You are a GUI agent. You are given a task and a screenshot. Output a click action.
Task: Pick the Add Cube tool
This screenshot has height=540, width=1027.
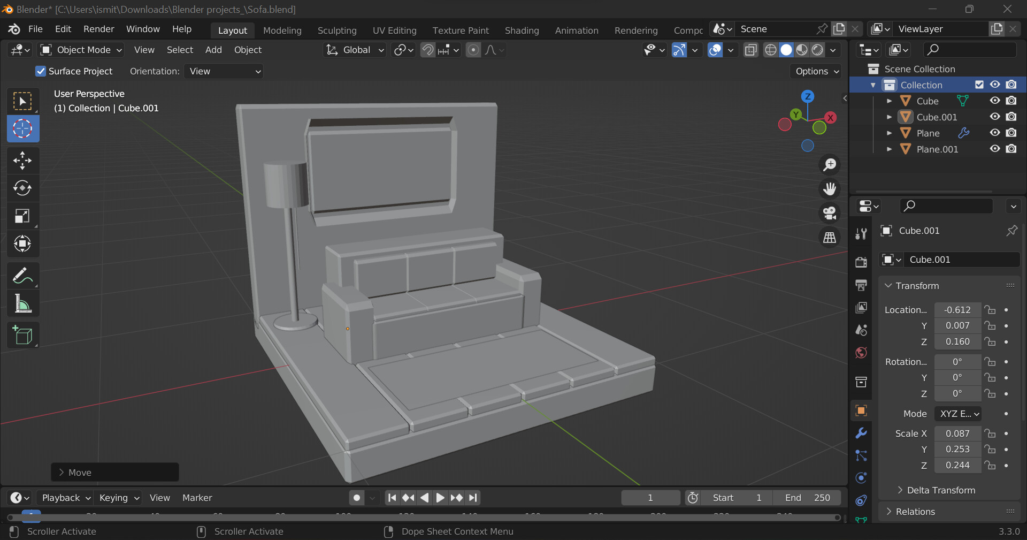(x=22, y=336)
